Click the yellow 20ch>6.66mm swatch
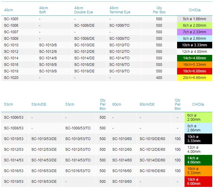The image size is (214, 189). 194,78
